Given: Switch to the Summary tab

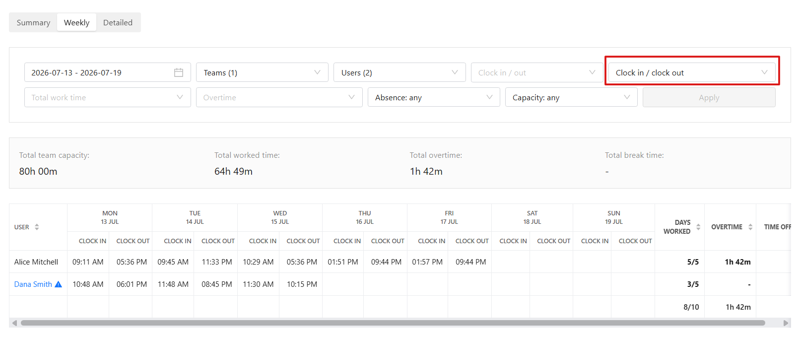Looking at the screenshot, I should (x=33, y=22).
